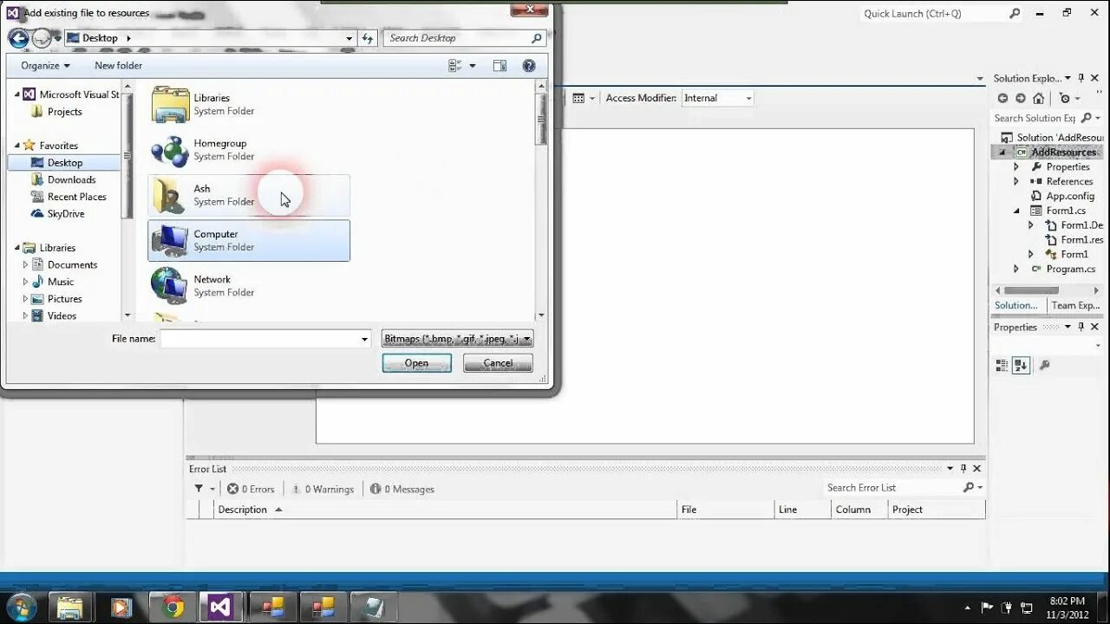1110x624 pixels.
Task: Sort Error List by Project column
Action: [x=937, y=510]
